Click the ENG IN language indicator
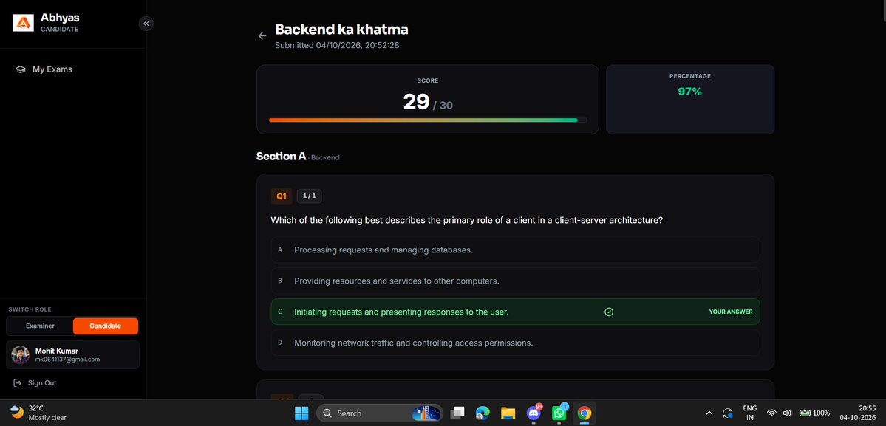 coord(750,413)
